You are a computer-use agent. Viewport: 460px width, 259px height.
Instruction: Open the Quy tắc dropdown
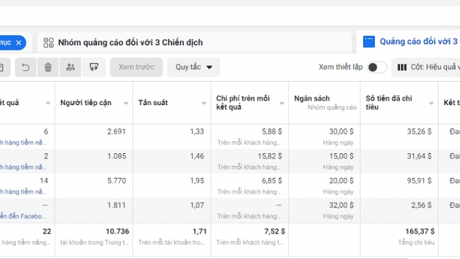pyautogui.click(x=194, y=67)
